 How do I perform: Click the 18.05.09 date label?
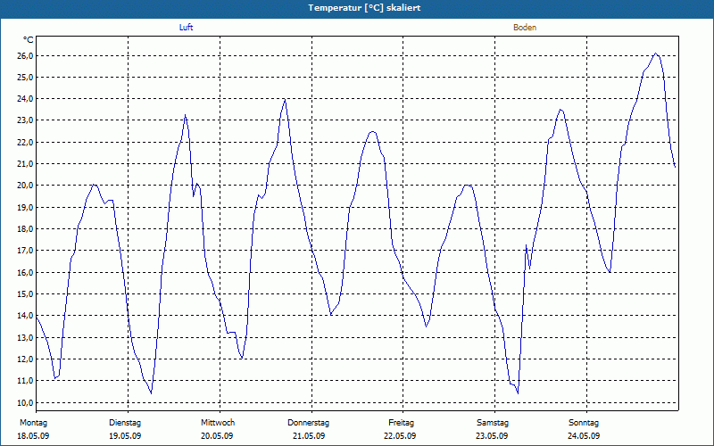(x=33, y=436)
